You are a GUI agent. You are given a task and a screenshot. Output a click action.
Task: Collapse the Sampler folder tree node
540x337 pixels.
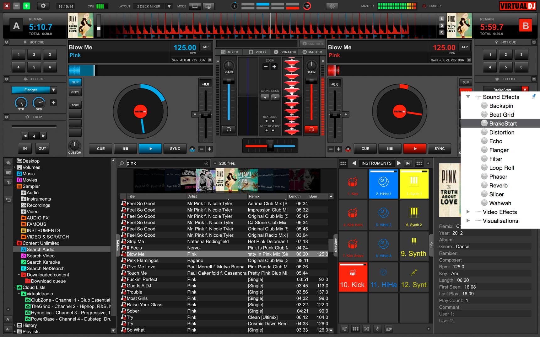pyautogui.click(x=15, y=186)
